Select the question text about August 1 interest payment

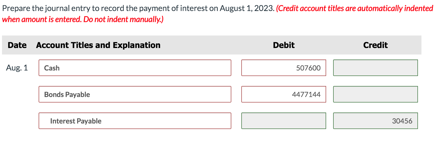pyautogui.click(x=137, y=8)
